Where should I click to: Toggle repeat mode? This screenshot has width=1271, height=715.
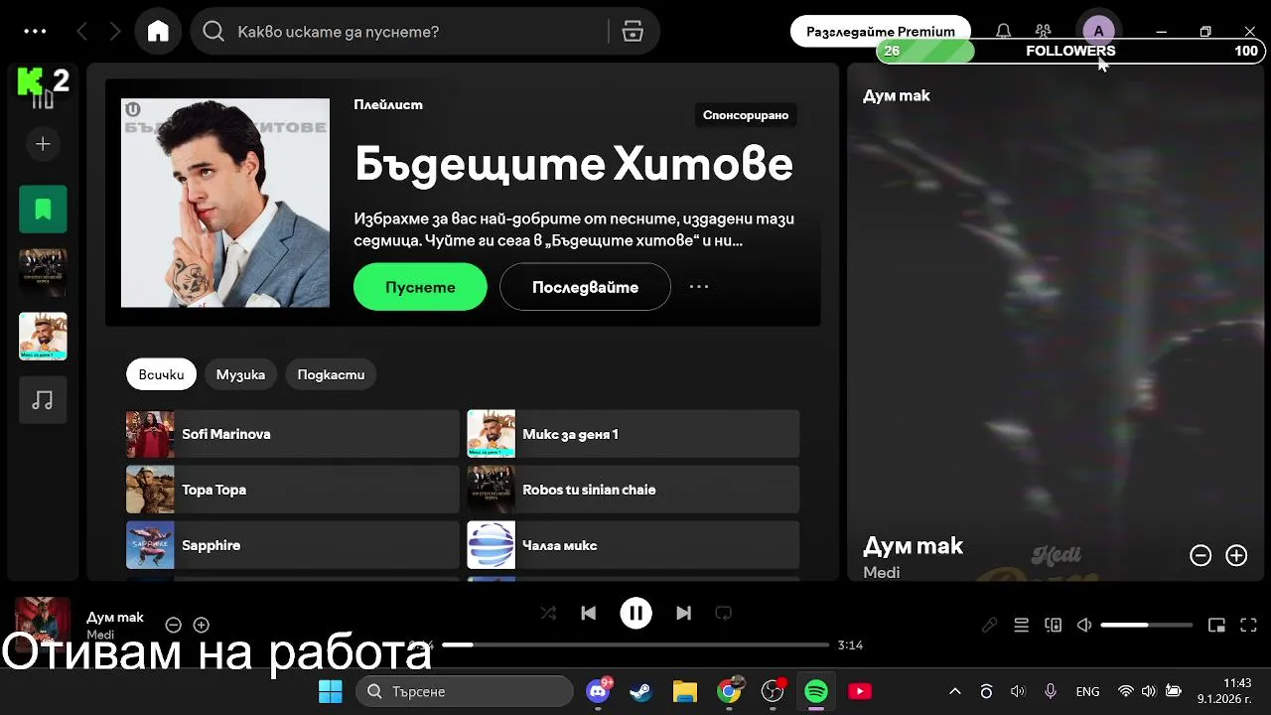pos(724,614)
